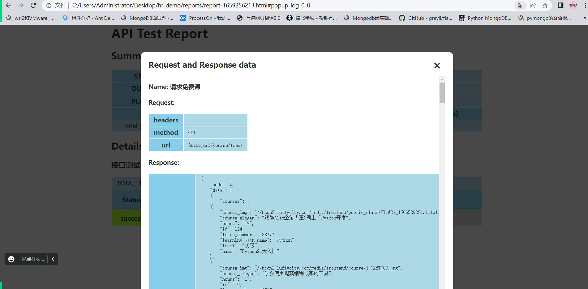Open the MongoDB面试题 bookmark
Viewport: 588px width, 289px height.
pos(147,18)
